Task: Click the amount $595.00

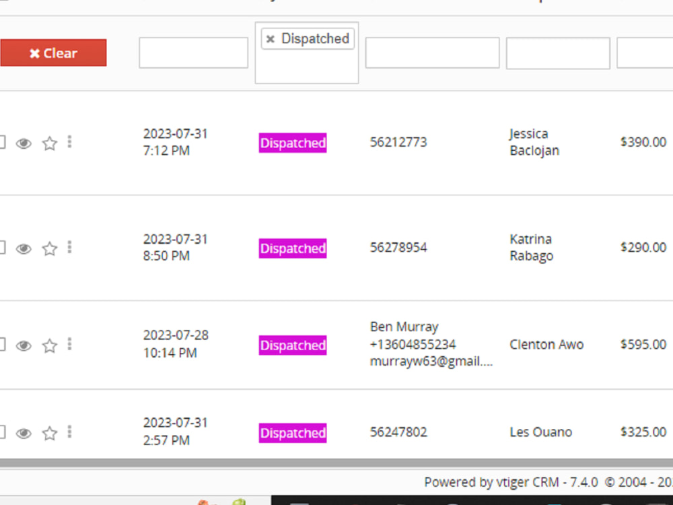Action: [x=643, y=344]
